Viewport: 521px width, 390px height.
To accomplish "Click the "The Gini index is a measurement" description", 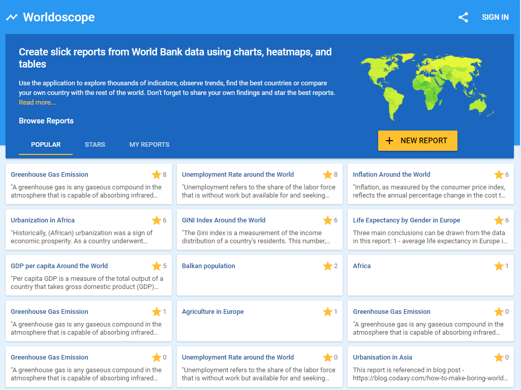I will (256, 237).
